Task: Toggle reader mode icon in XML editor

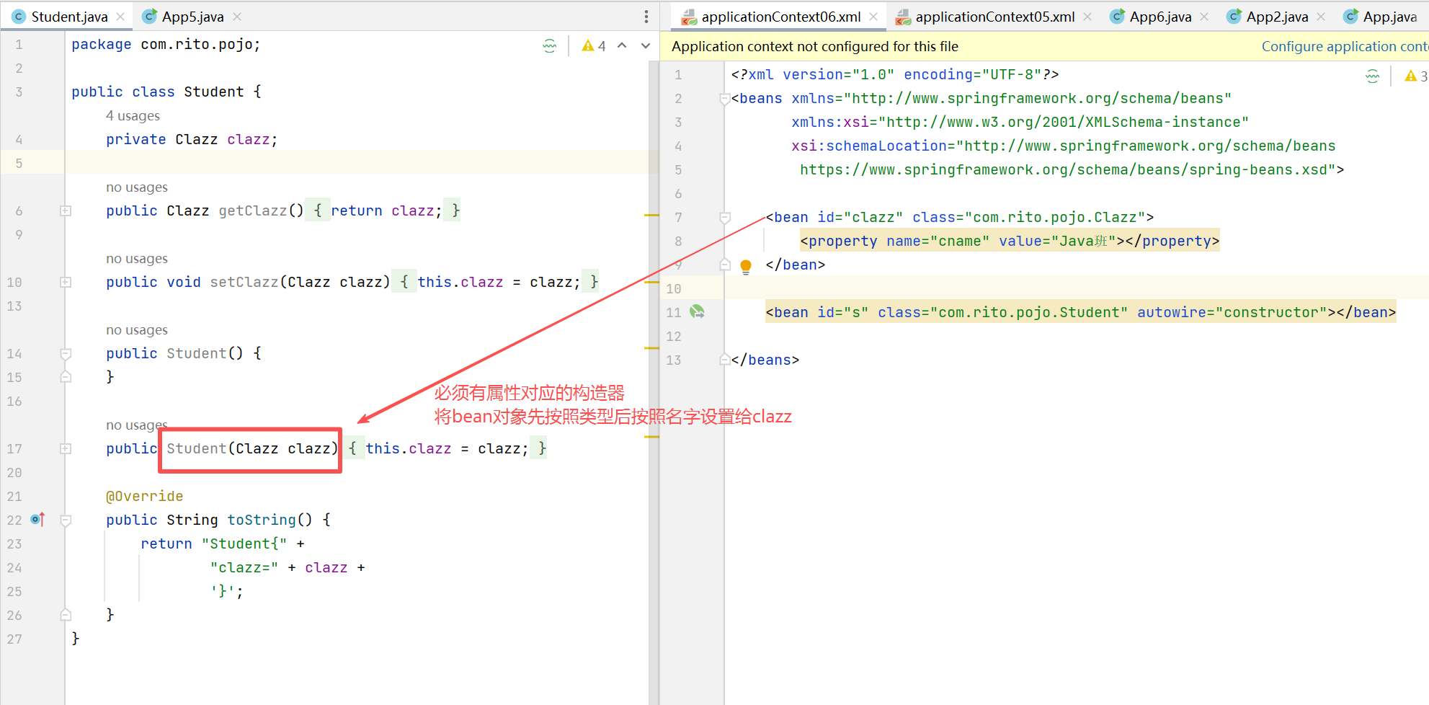Action: point(1373,76)
